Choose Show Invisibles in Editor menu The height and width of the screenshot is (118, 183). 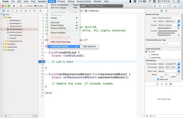pyautogui.click(x=64, y=33)
